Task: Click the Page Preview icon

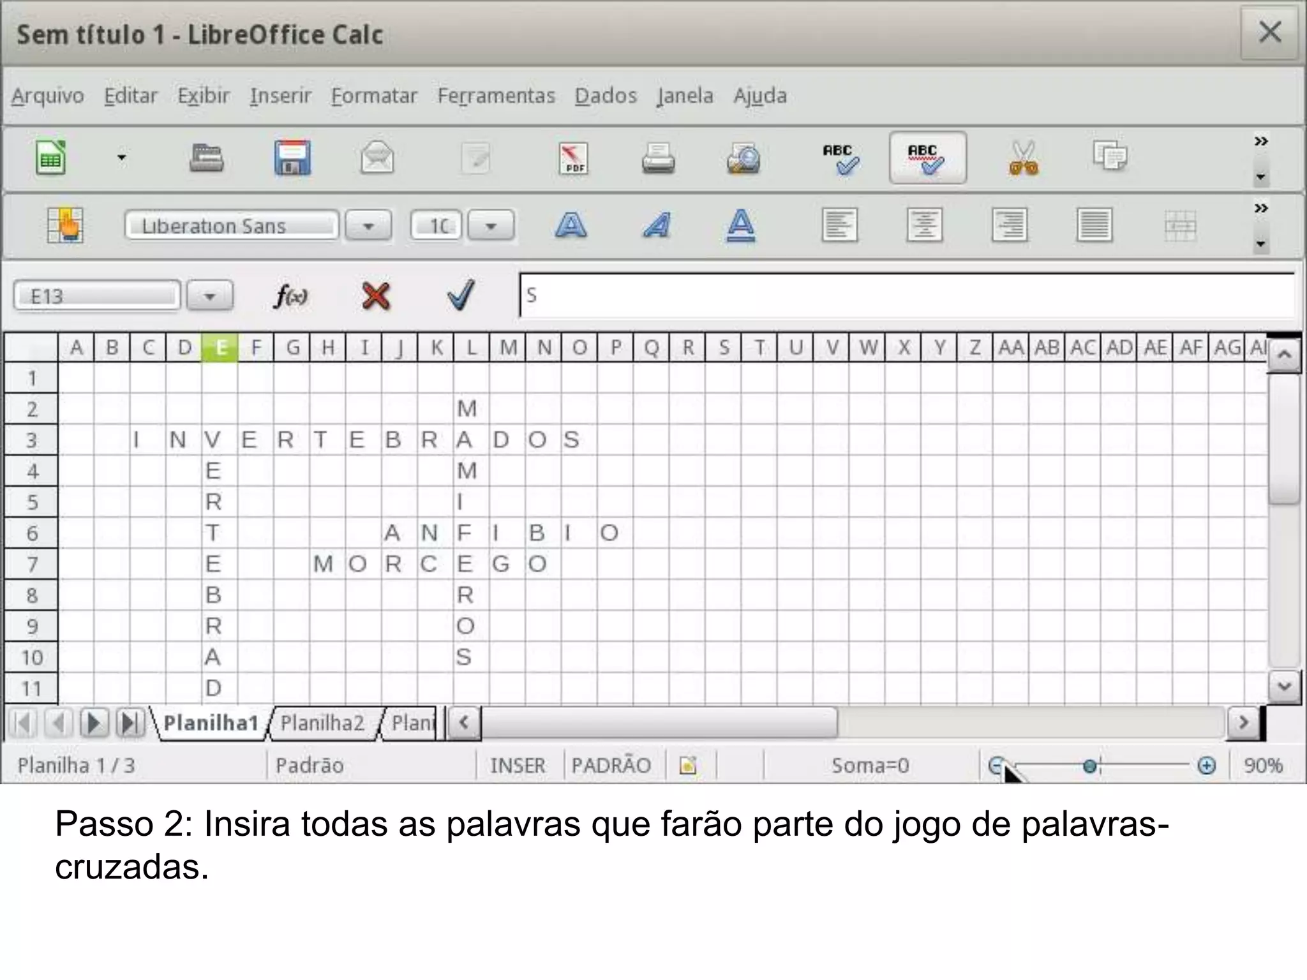Action: tap(743, 158)
